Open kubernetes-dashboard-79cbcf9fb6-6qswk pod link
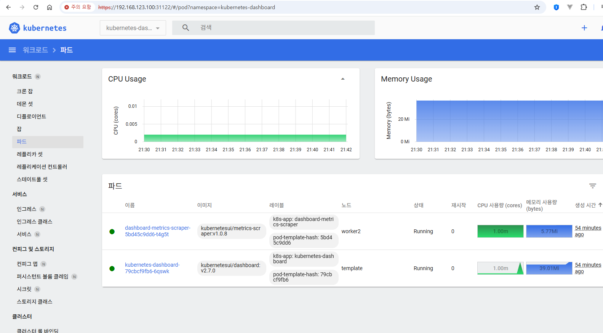 click(x=152, y=268)
